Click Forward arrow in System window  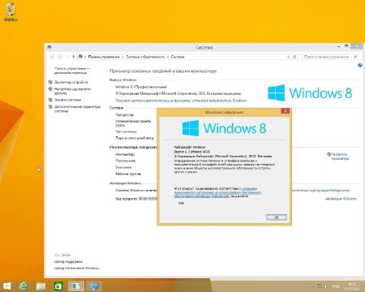[60, 57]
